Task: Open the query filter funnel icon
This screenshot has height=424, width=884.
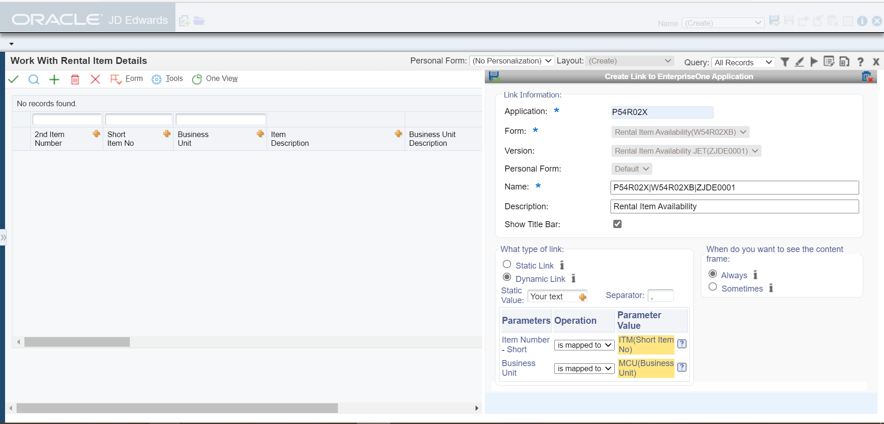Action: pyautogui.click(x=785, y=62)
